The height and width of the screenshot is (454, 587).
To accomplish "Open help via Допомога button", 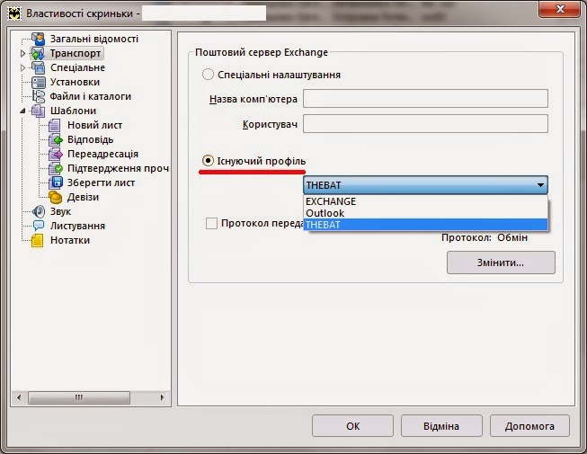I will point(529,425).
